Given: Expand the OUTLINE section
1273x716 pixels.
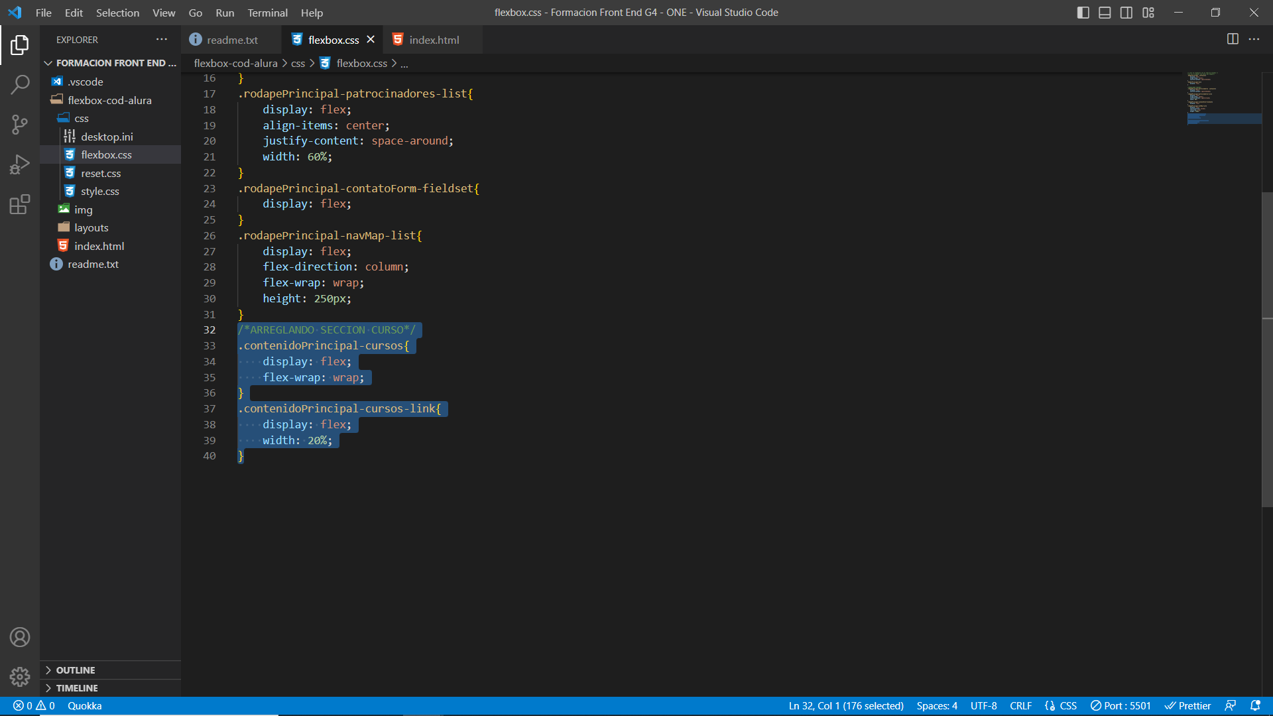Looking at the screenshot, I should pos(111,670).
